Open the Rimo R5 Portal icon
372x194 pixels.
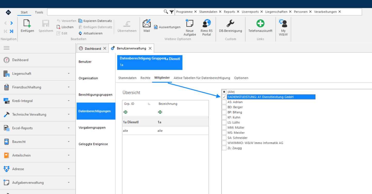click(206, 23)
